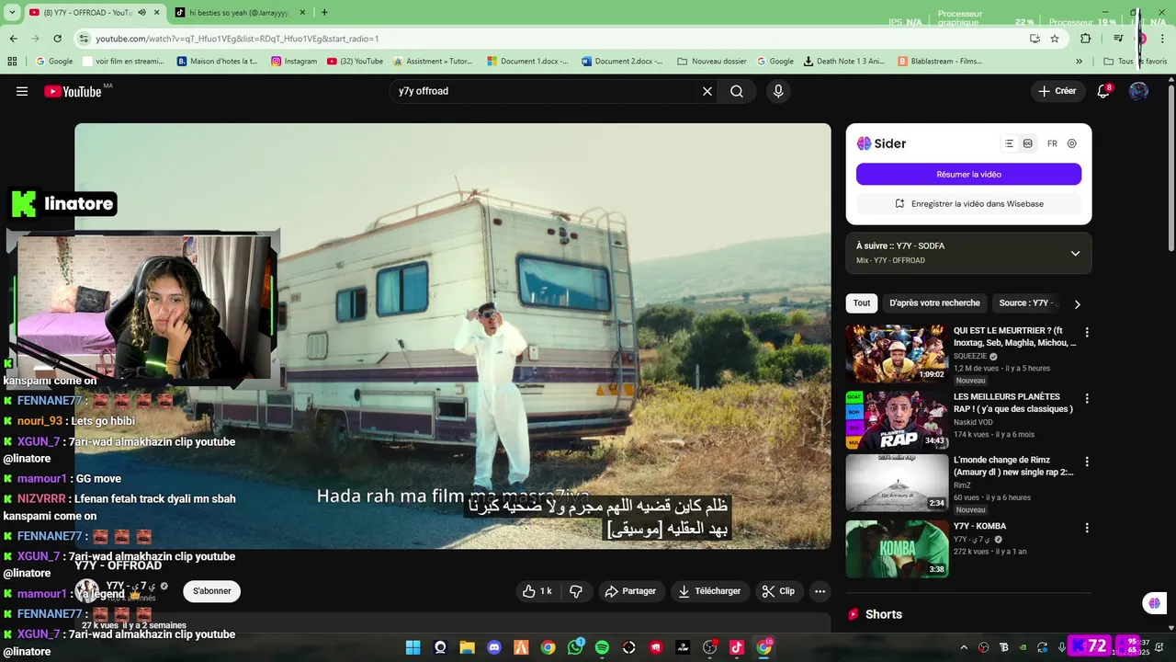Open a new browser tab

pos(324,13)
